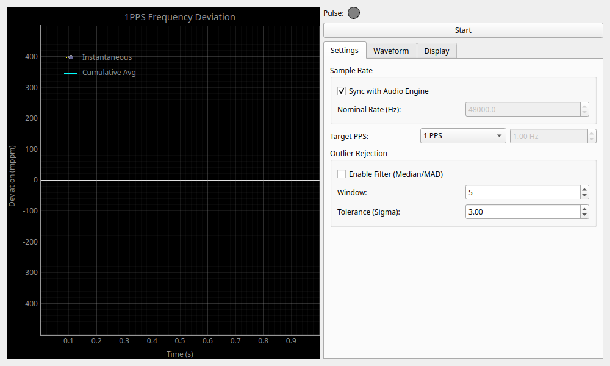
Task: Enable the Median/MAD outlier filter
Action: coord(342,174)
